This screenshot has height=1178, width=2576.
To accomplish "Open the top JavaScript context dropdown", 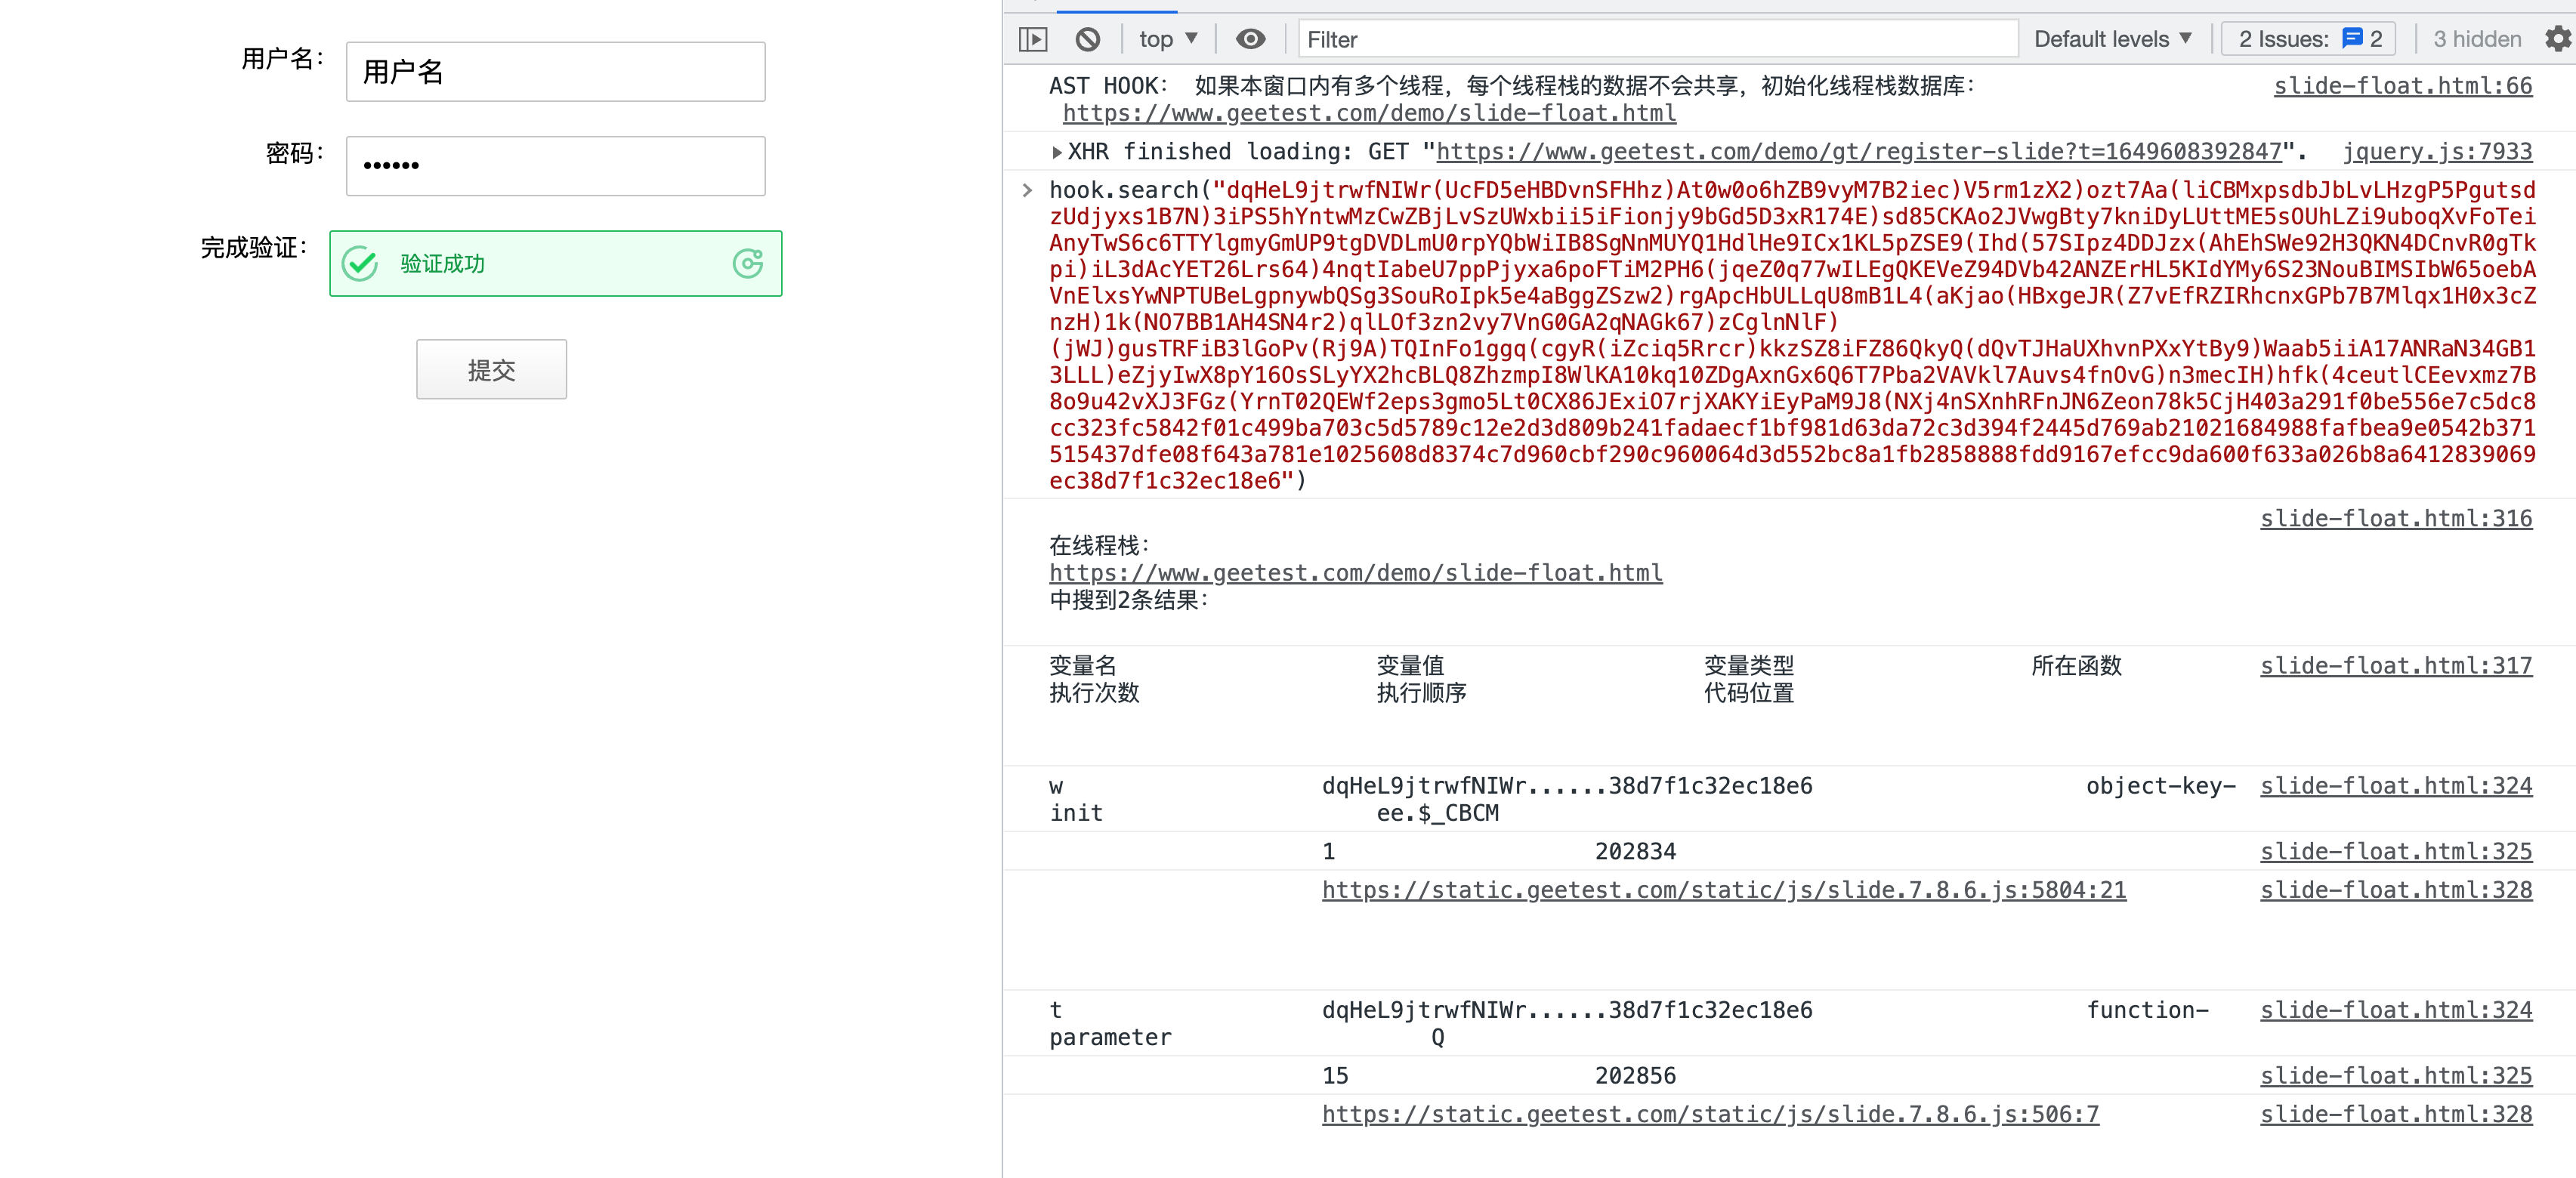I will (x=1167, y=39).
